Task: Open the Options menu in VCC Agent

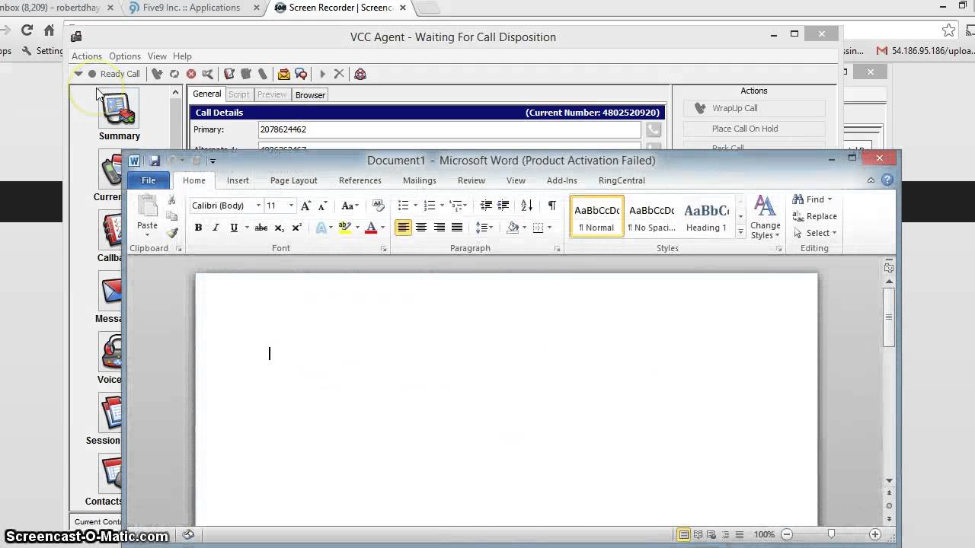Action: click(x=125, y=56)
